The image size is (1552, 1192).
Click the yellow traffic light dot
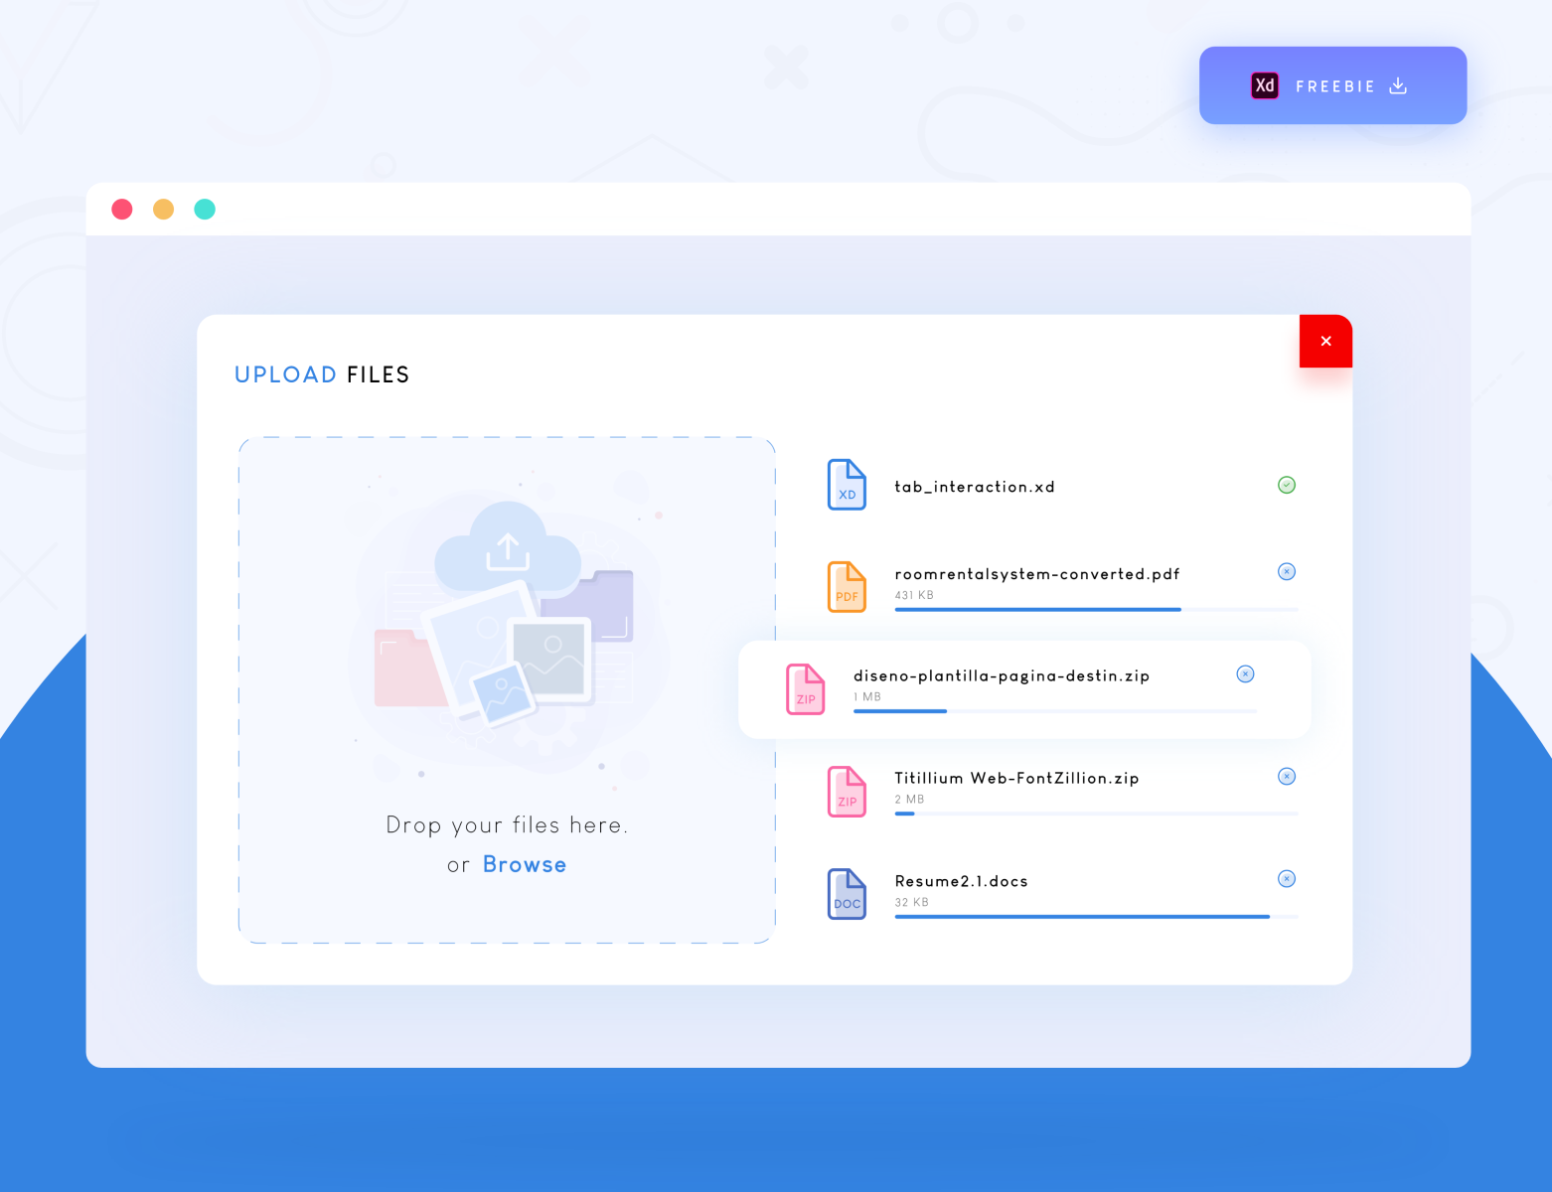pos(163,209)
